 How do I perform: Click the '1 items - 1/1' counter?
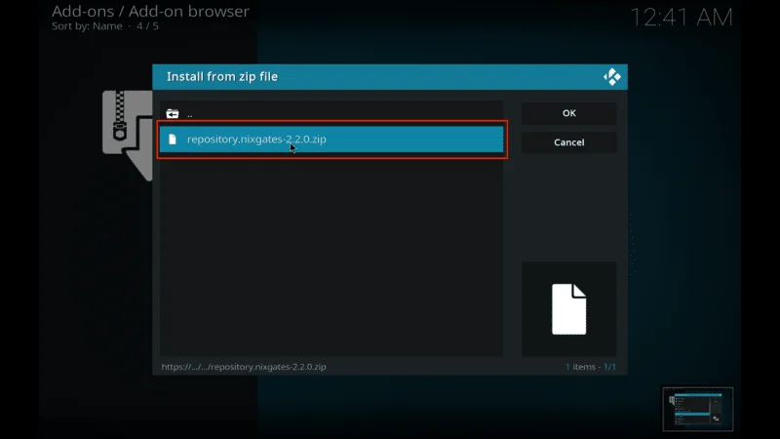[591, 367]
